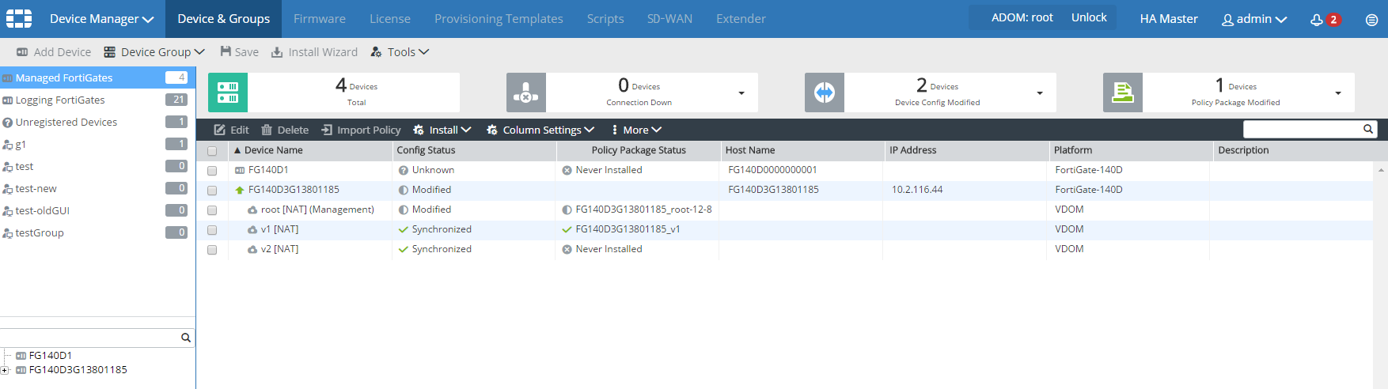
Task: Click the Connection Down status icon
Action: coord(526,93)
